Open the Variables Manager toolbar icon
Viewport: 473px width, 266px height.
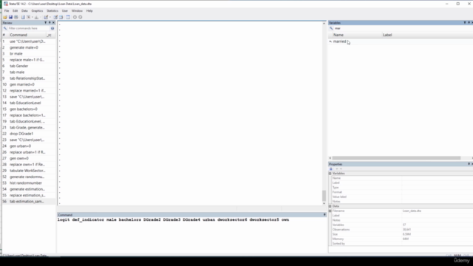[68, 17]
